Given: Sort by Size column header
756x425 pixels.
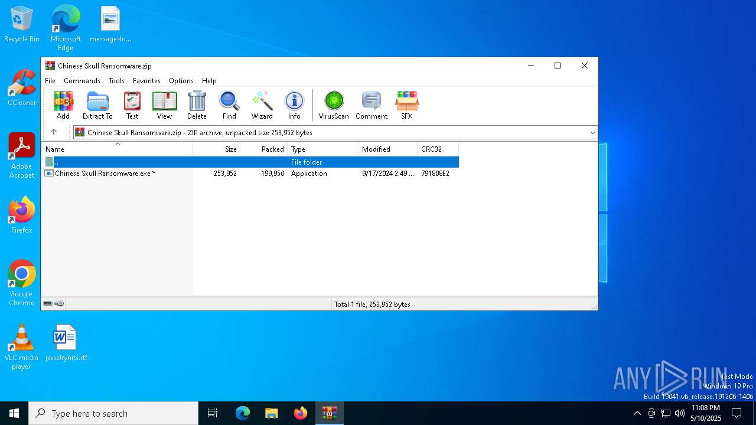Looking at the screenshot, I should (217, 149).
